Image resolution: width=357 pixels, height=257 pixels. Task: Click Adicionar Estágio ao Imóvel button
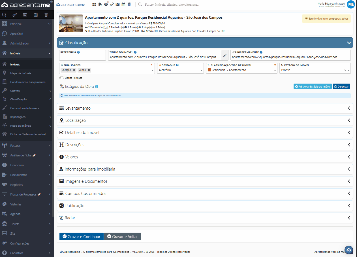[x=313, y=86]
